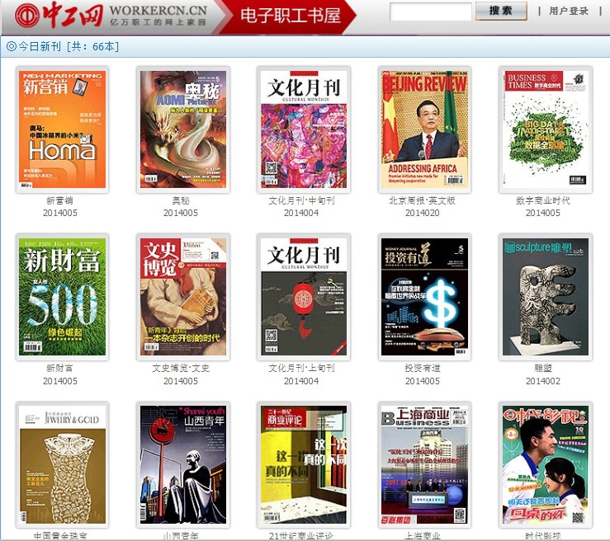
Task: Open the 奥秘 magazine cover
Action: tap(183, 129)
